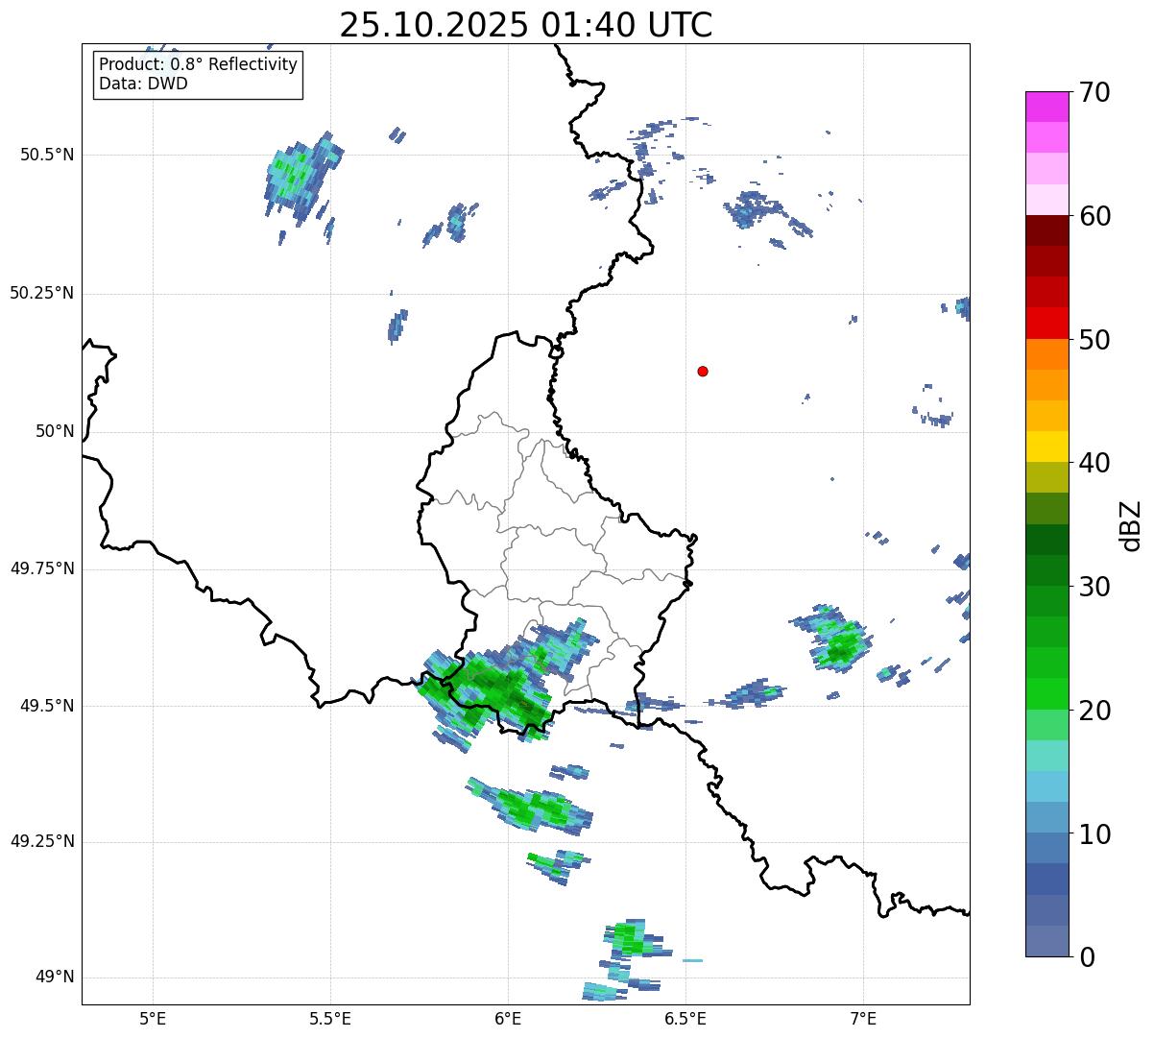Pick the bottom slate-blue colorbar segment
The height and width of the screenshot is (1038, 1154).
(x=1046, y=941)
